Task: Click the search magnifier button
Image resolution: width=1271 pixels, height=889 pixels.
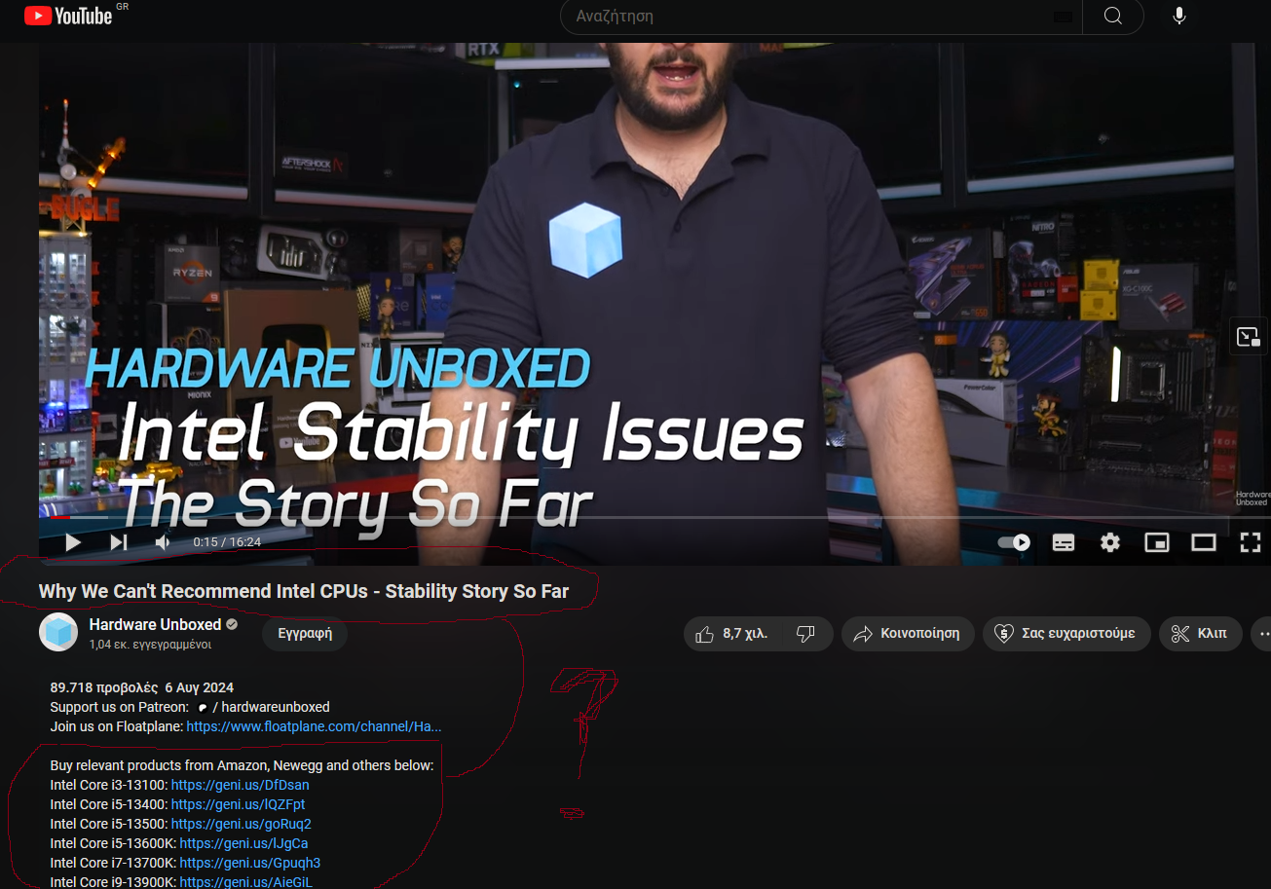Action: pos(1113,16)
